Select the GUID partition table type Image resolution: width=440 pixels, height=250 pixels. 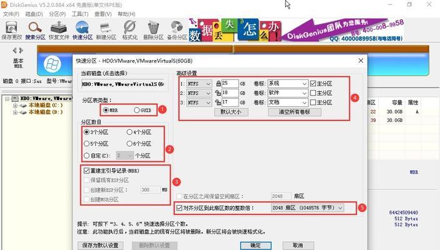pyautogui.click(x=143, y=110)
